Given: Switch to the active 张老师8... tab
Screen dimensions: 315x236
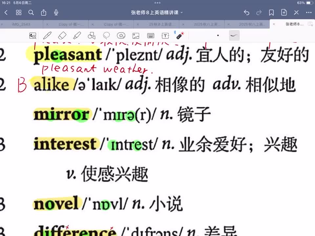Looking at the screenshot, I should [294, 24].
